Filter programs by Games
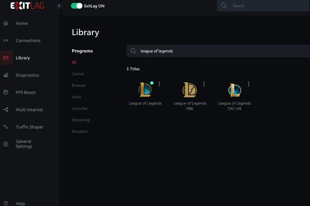Screen dimensions: 310x206 coord(78,74)
